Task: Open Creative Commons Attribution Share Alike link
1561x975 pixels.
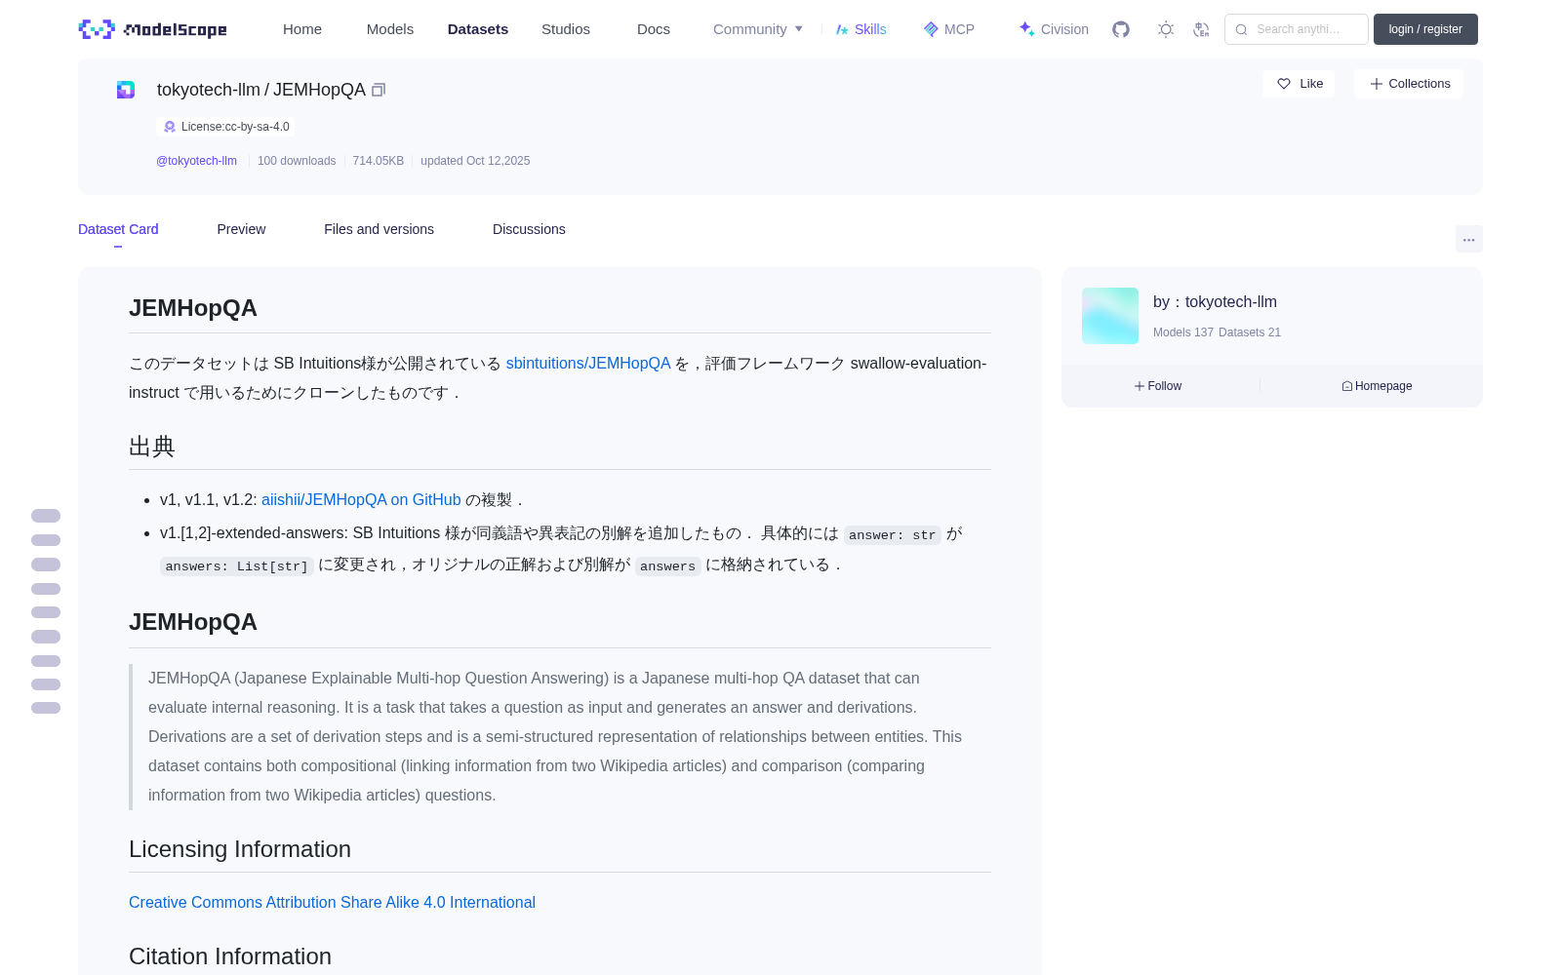Action: coord(332,903)
